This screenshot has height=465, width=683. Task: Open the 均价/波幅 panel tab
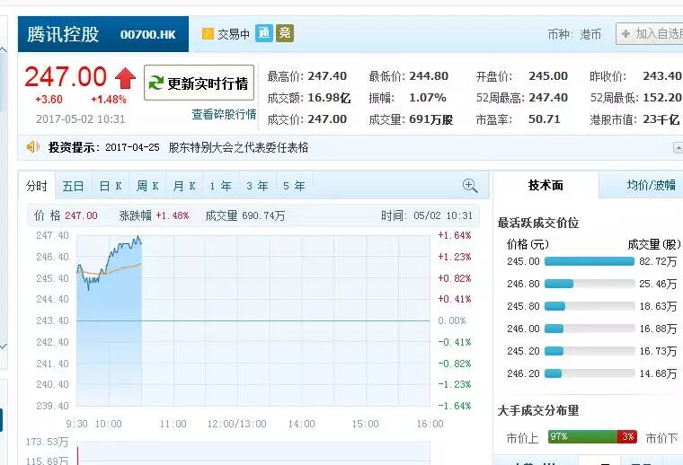tap(650, 185)
